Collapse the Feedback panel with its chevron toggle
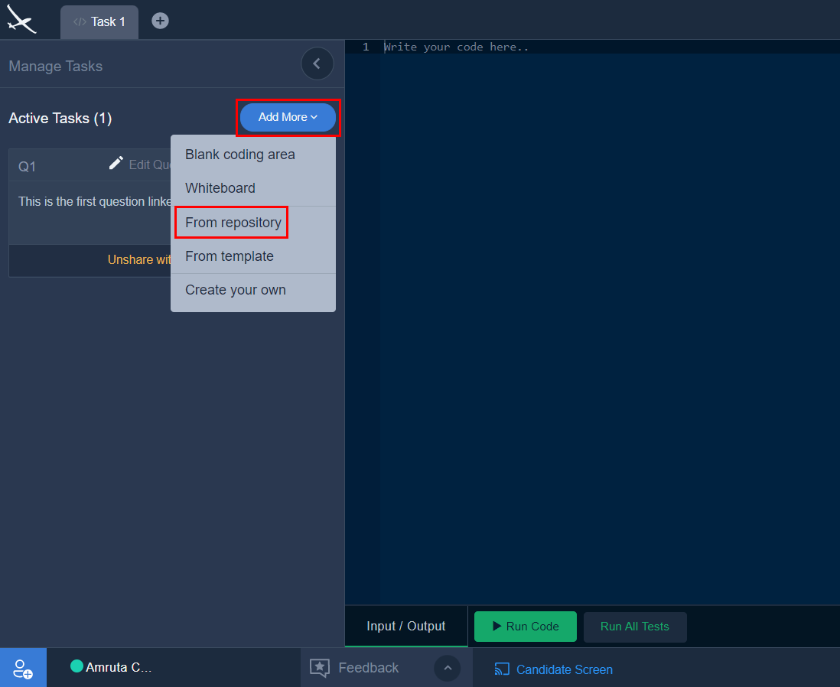Image resolution: width=840 pixels, height=687 pixels. 448,668
